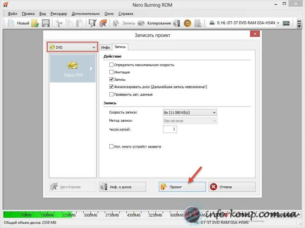Uncheck Финализировать диск checkbox

point(111,86)
